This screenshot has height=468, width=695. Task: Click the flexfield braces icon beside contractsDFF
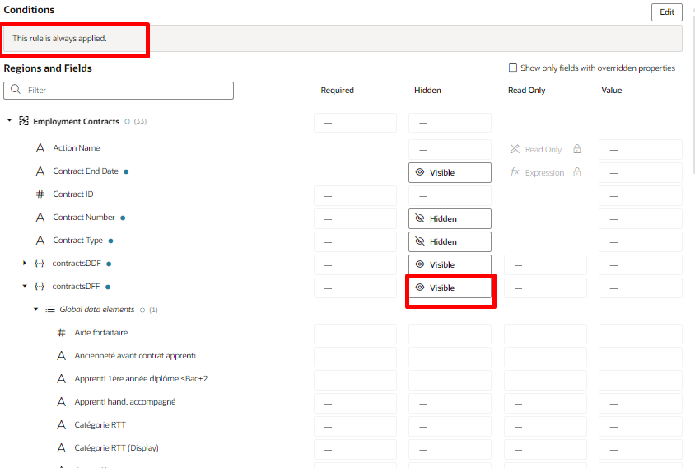coord(40,286)
